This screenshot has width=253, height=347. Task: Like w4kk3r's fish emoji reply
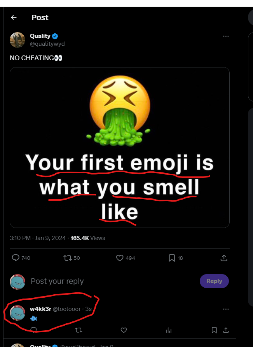(x=124, y=330)
